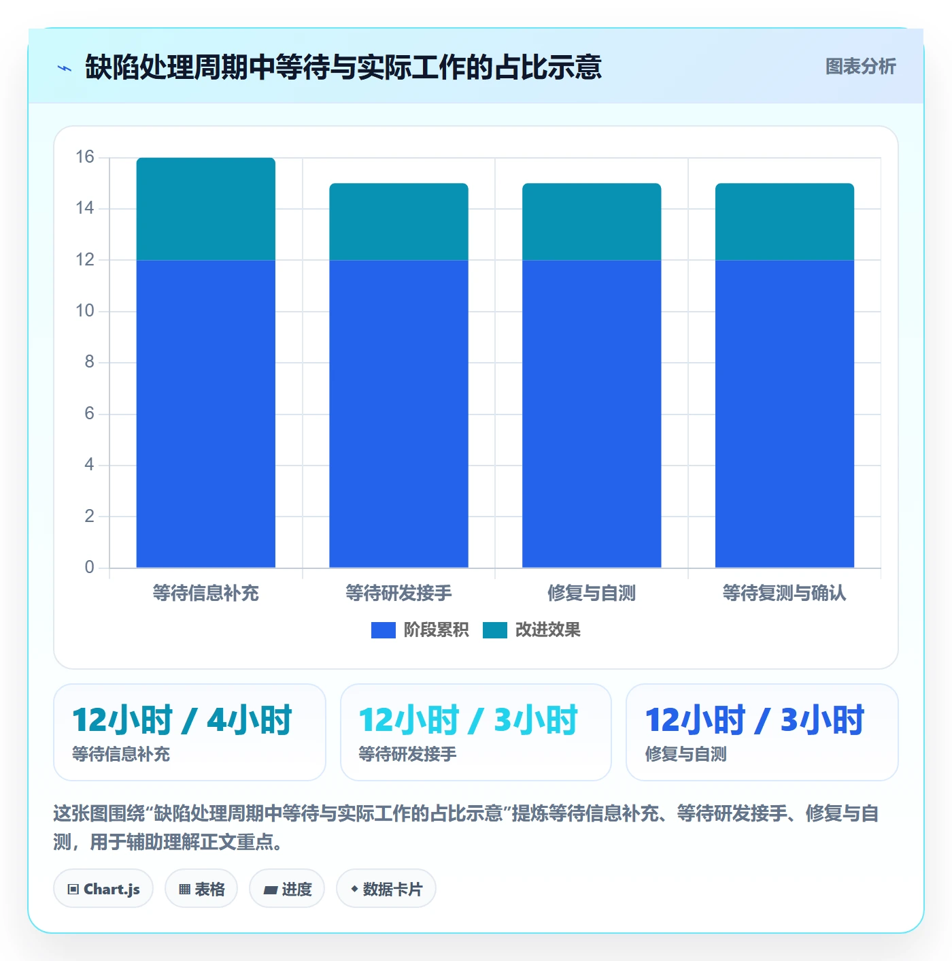Click the blue bar for 等待研发接手
The height and width of the screenshot is (961, 952).
pyautogui.click(x=399, y=414)
